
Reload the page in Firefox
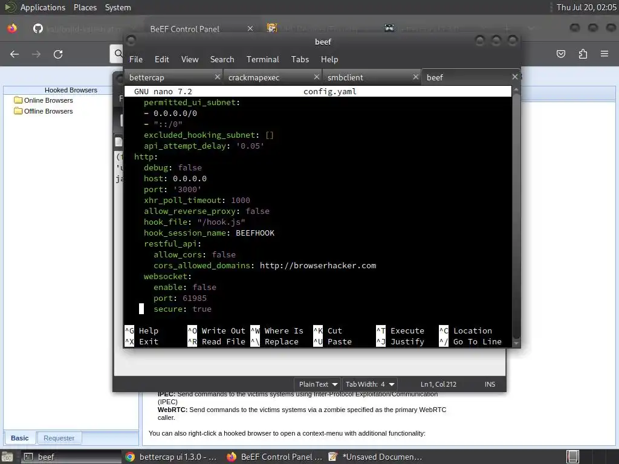(58, 54)
